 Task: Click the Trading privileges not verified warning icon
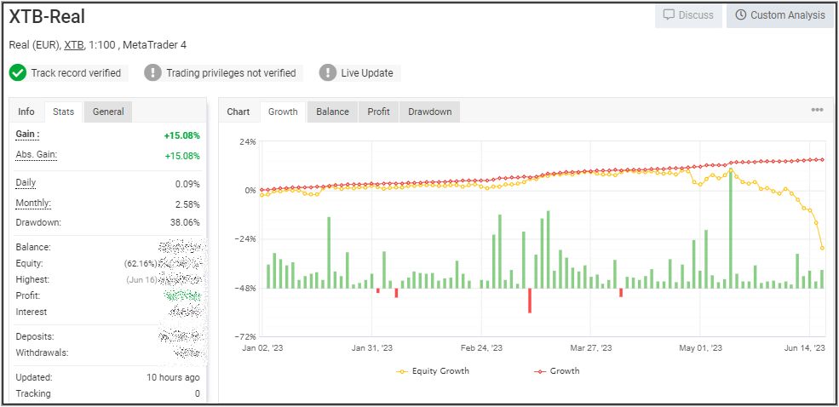(x=153, y=73)
